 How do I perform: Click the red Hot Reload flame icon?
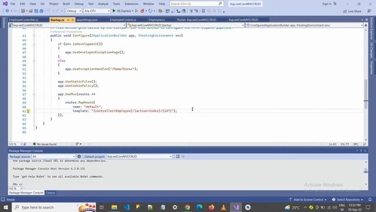(x=142, y=11)
